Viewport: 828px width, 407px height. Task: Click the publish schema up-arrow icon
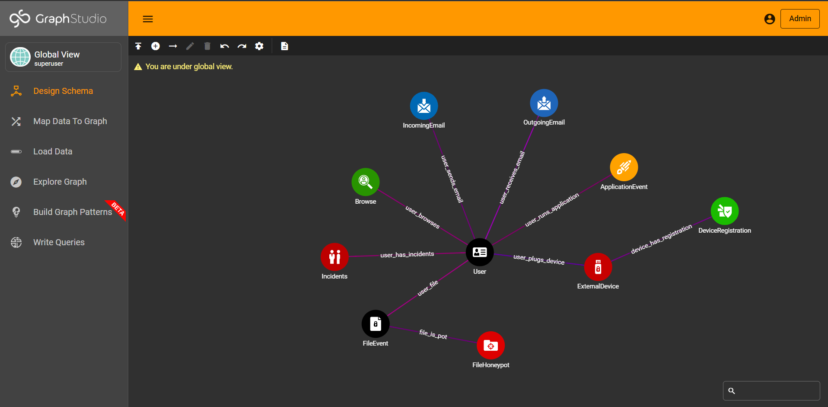138,46
